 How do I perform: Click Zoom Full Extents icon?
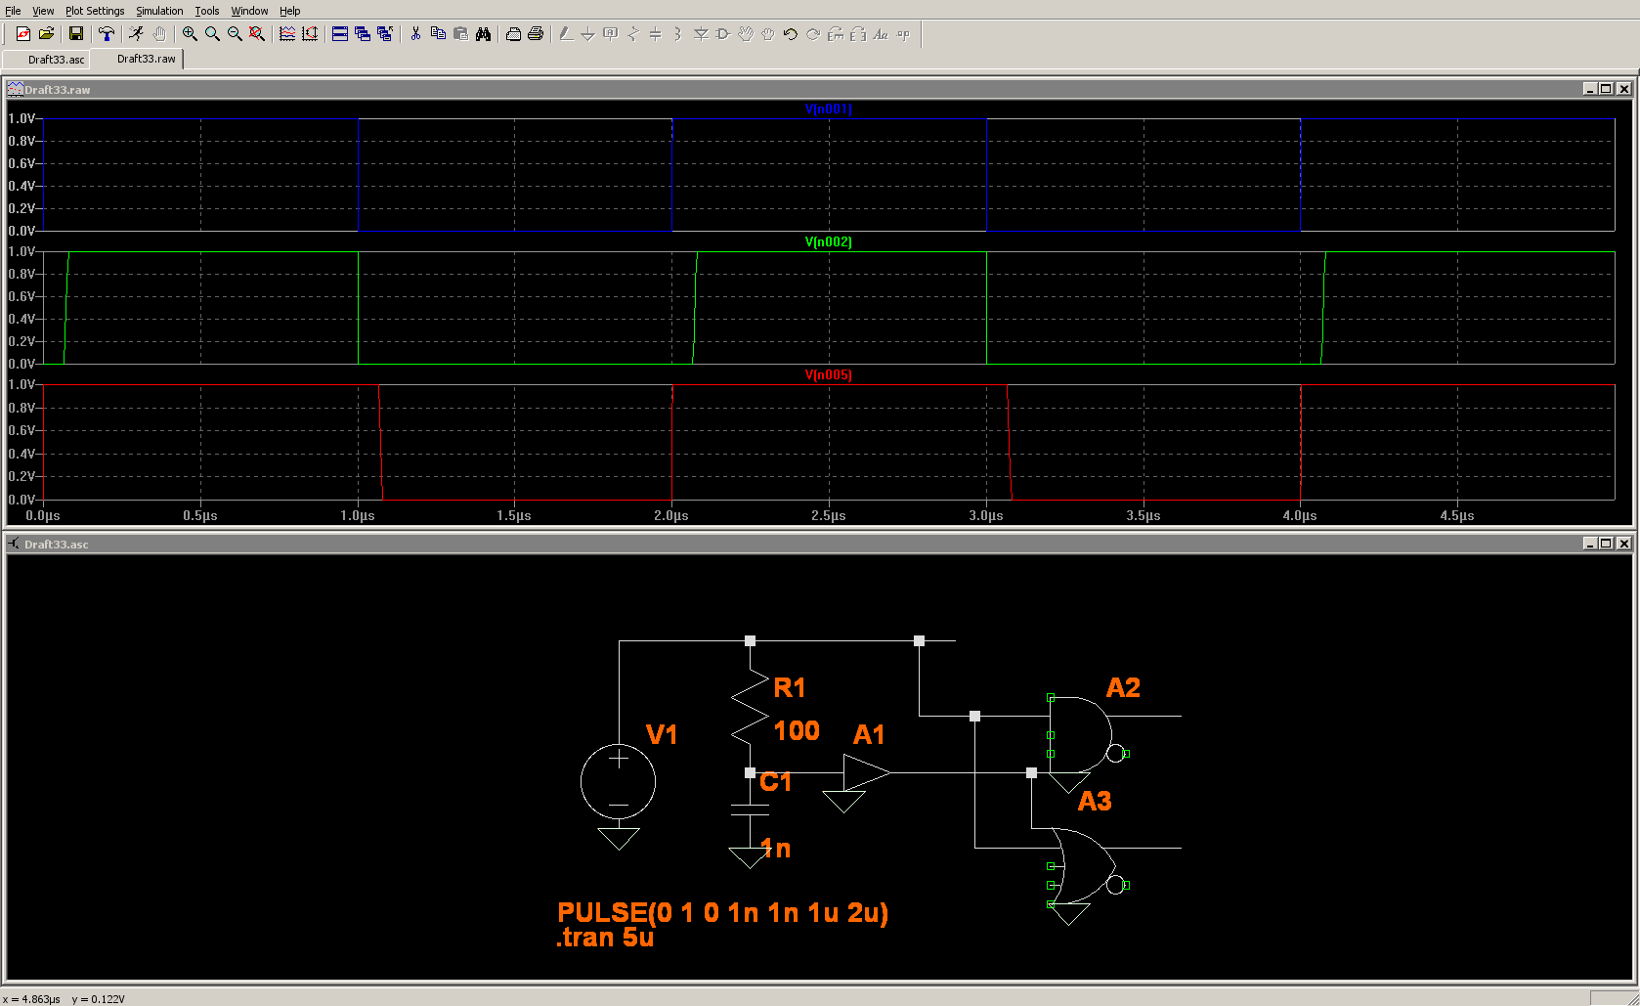click(x=257, y=34)
